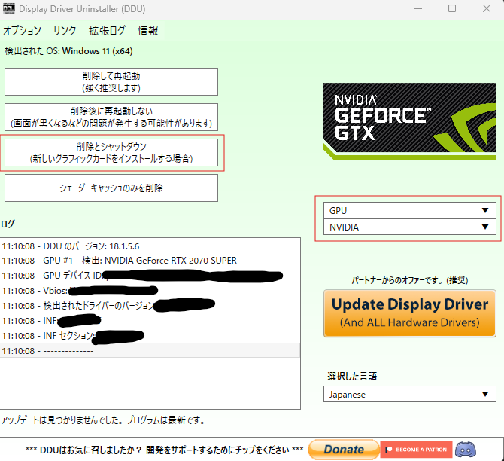Click シェーダーキャッシュのみを削除 button
Image resolution: width=504 pixels, height=461 pixels.
(x=111, y=188)
